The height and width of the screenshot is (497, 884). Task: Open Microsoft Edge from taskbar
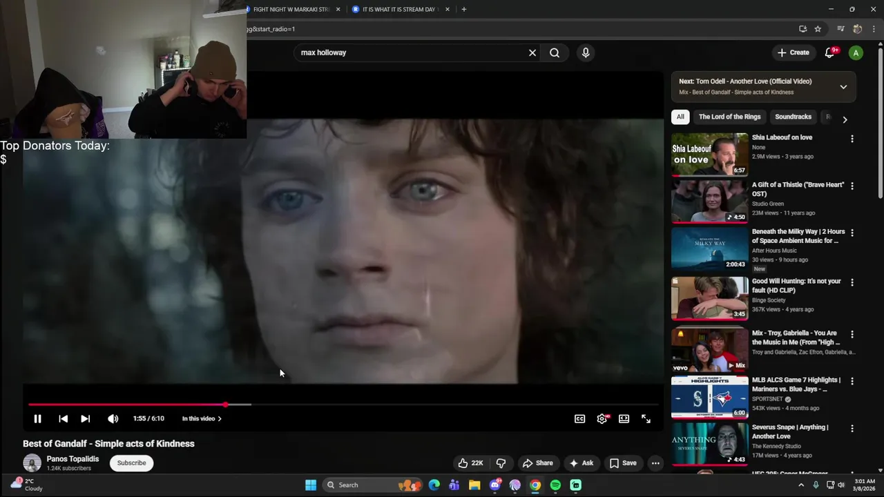[434, 485]
